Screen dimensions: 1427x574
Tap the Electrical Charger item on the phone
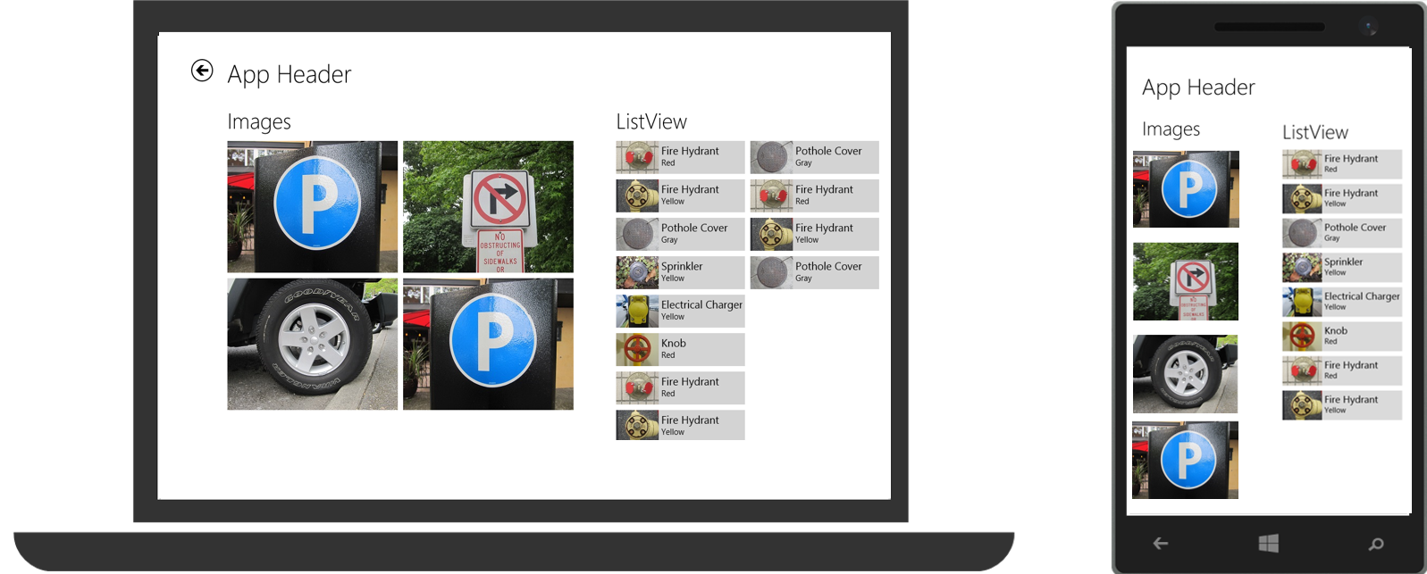1342,302
